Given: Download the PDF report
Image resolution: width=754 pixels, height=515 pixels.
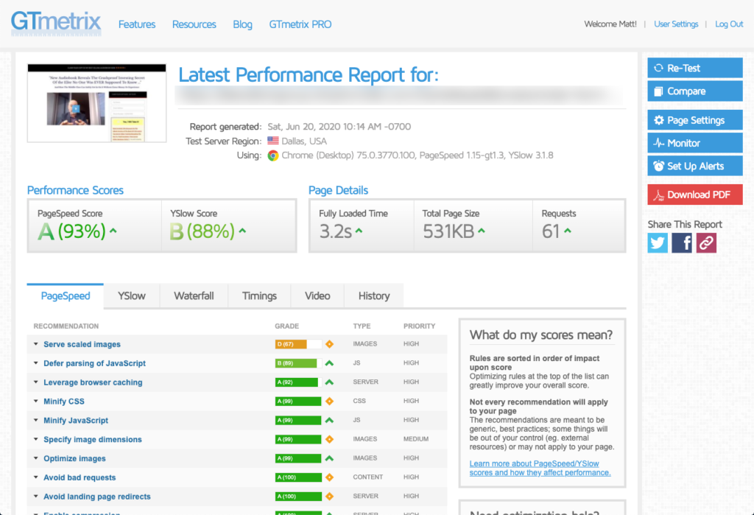Looking at the screenshot, I should pos(695,195).
